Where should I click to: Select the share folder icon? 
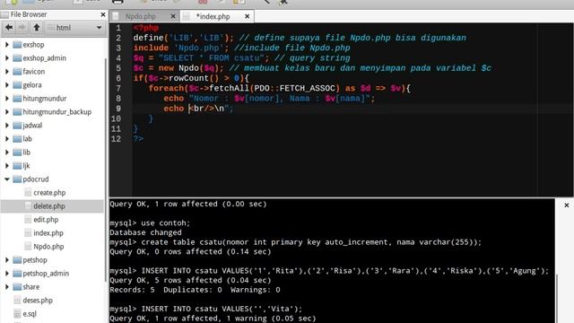pyautogui.click(x=17, y=287)
